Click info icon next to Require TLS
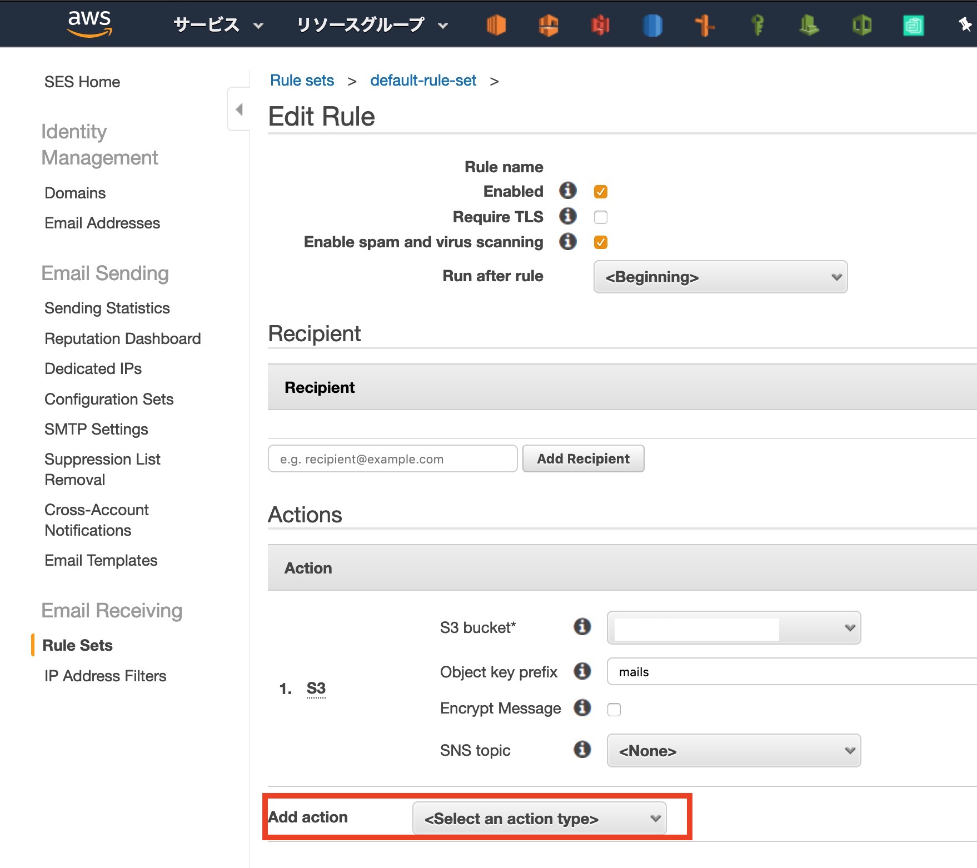977x868 pixels. coord(567,216)
